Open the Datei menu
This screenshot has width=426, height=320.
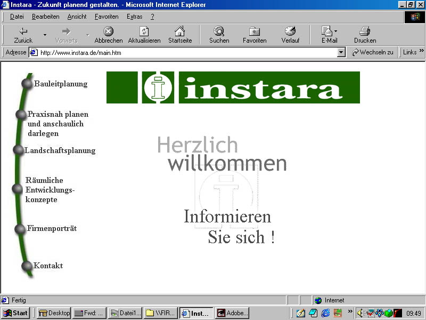tap(17, 17)
